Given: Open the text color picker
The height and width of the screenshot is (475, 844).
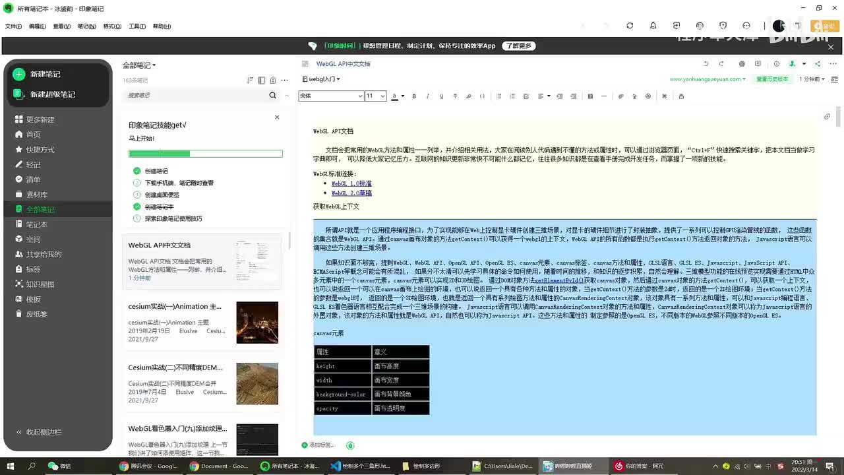Looking at the screenshot, I should [x=394, y=96].
